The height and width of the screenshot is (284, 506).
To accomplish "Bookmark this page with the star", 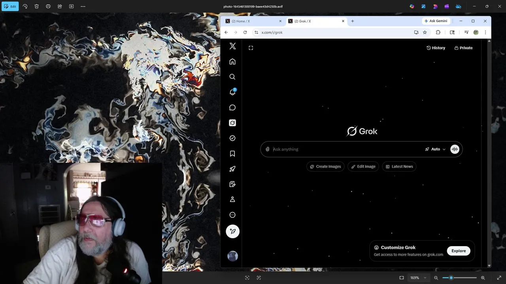I will pyautogui.click(x=425, y=32).
